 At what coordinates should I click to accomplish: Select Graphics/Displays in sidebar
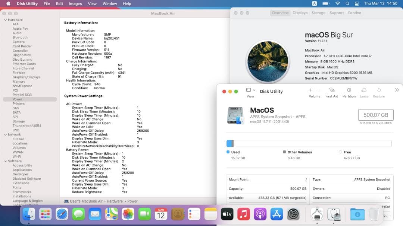coord(26,77)
